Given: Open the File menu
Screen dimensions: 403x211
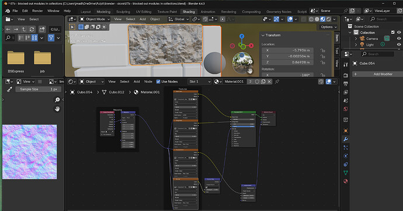Looking at the screenshot, I should point(15,11).
